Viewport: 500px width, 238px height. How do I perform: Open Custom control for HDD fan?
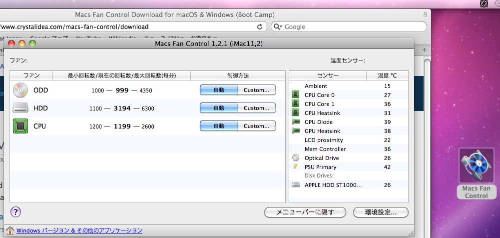256,108
